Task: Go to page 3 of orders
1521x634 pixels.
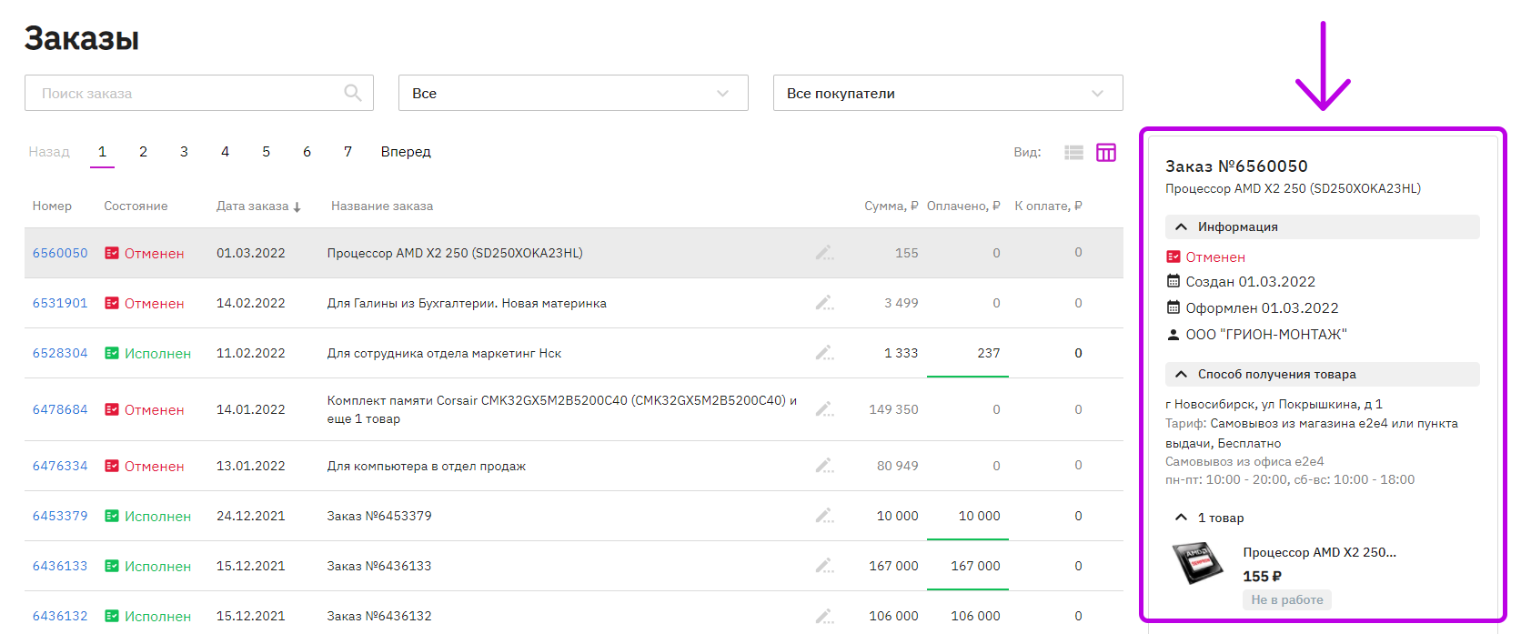Action: point(184,152)
